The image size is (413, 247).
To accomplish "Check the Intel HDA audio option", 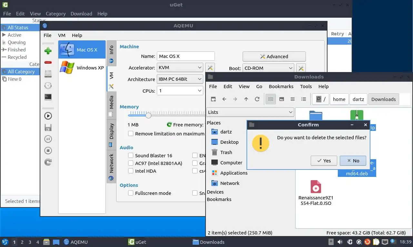I will [x=131, y=171].
